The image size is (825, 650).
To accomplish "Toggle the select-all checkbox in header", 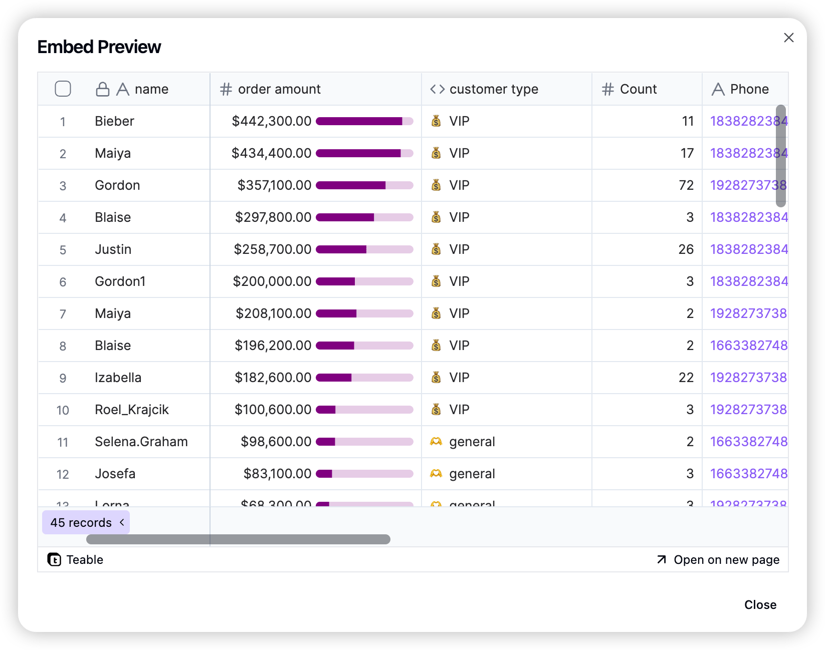I will coord(63,89).
